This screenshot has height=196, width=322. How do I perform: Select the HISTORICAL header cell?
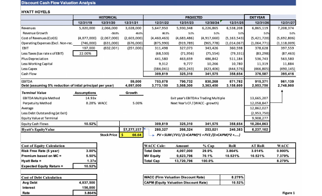pos(108,17)
